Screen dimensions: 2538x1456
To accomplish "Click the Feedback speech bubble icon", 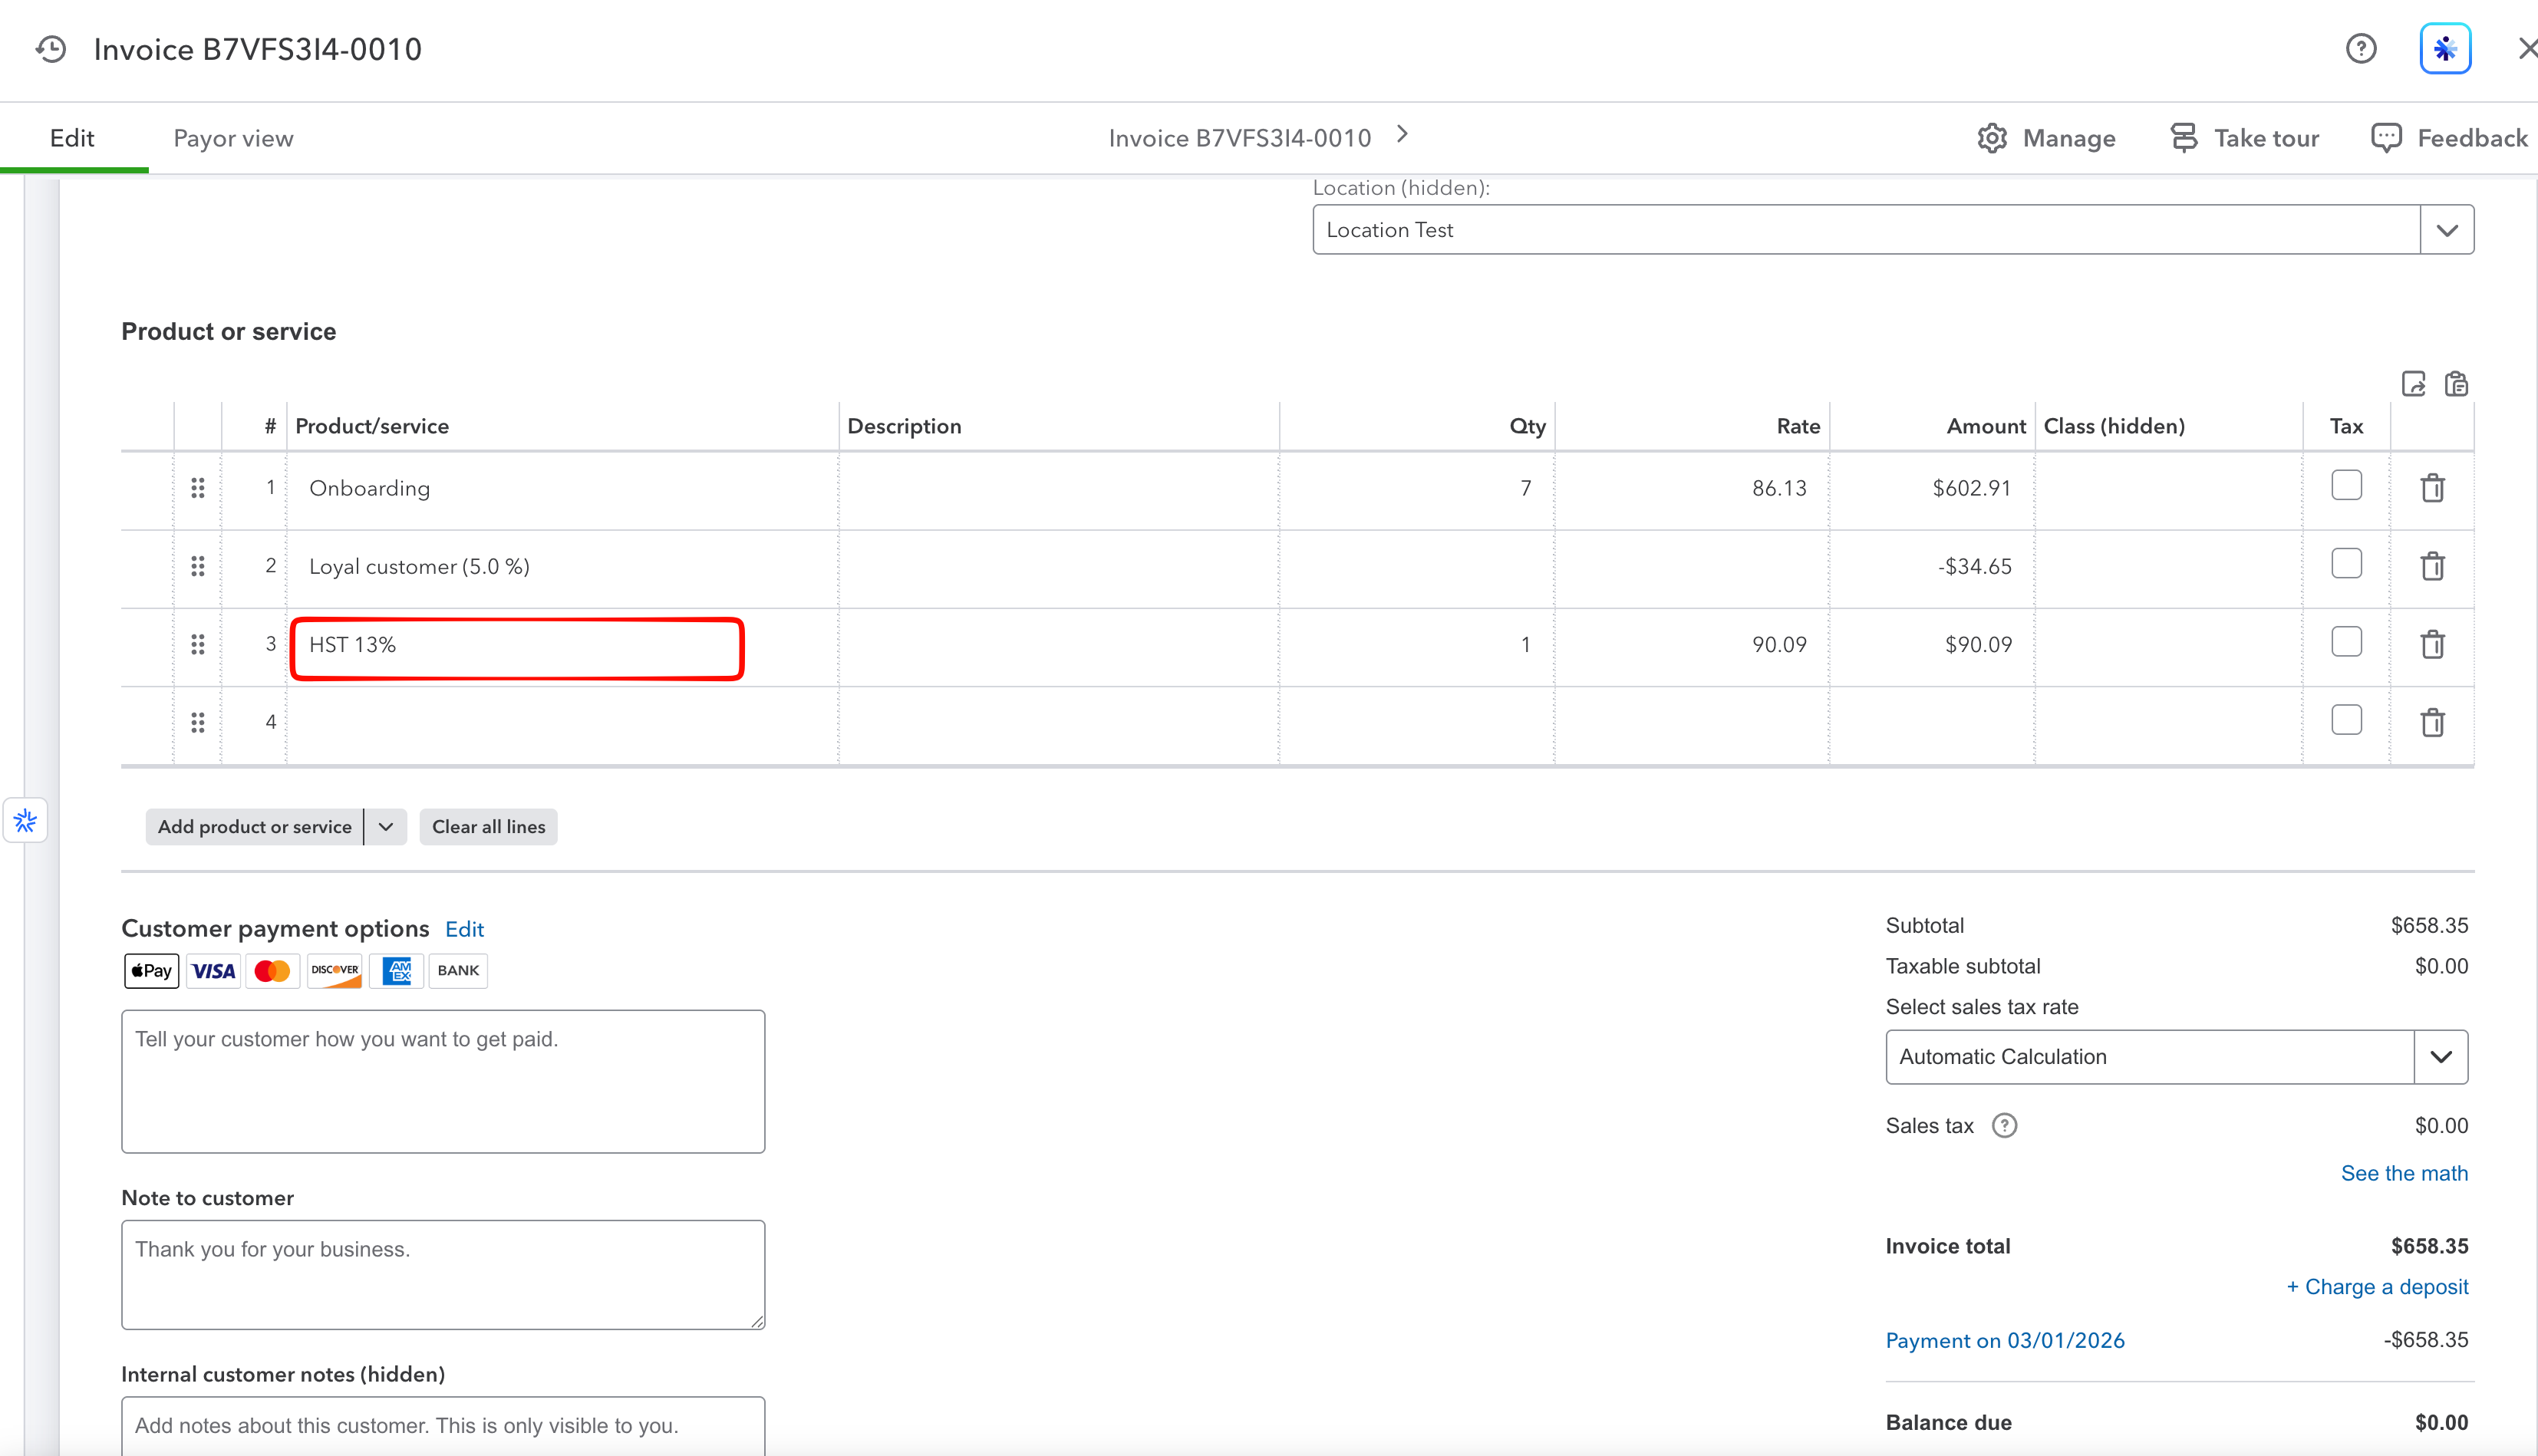I will [2386, 138].
